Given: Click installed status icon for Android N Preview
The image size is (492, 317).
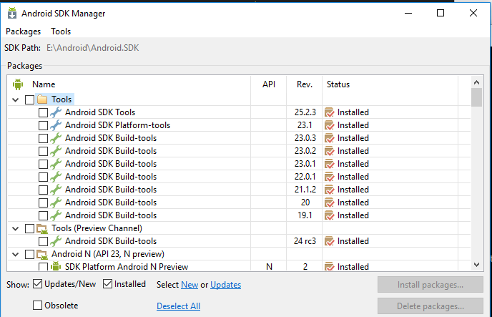Looking at the screenshot, I should click(x=330, y=266).
